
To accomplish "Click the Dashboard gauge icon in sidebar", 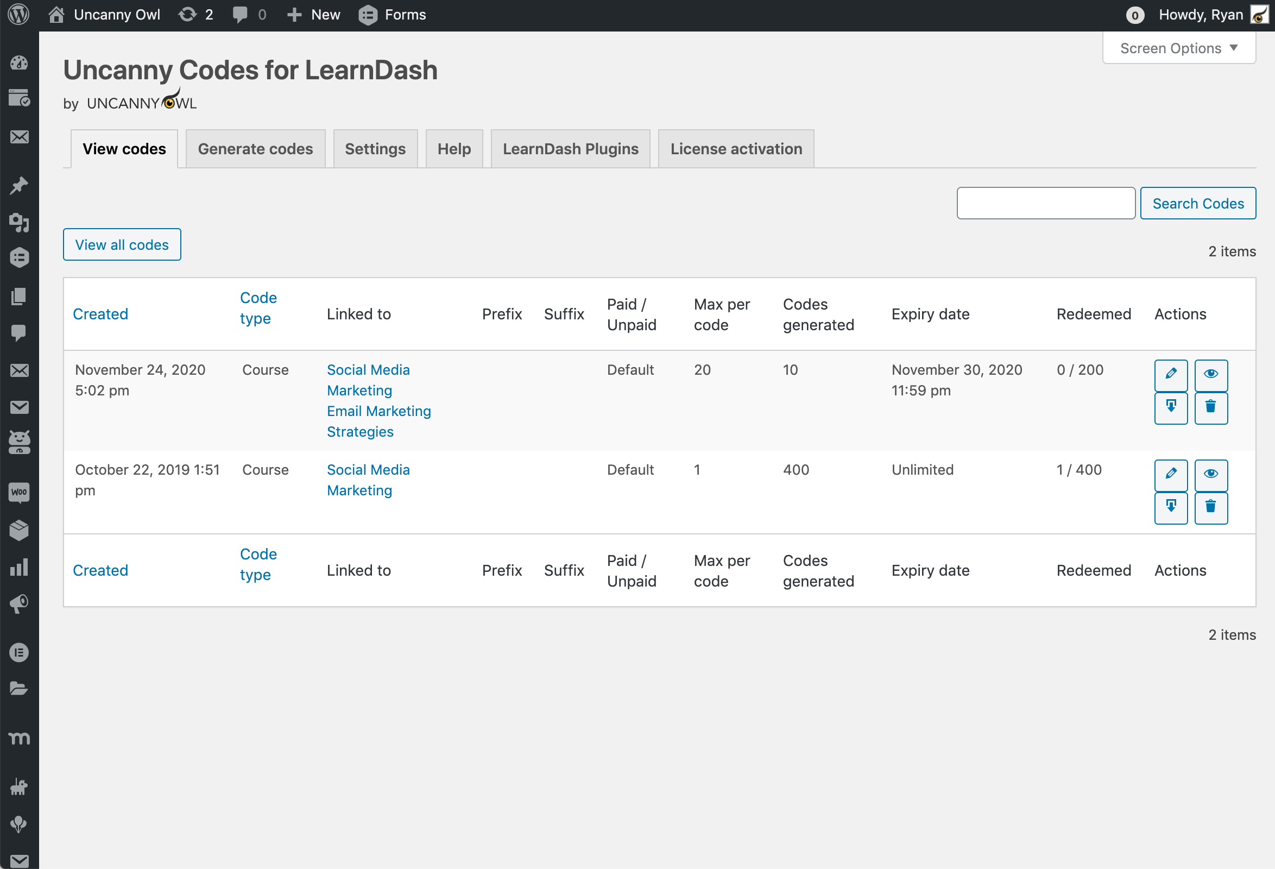I will 19,62.
